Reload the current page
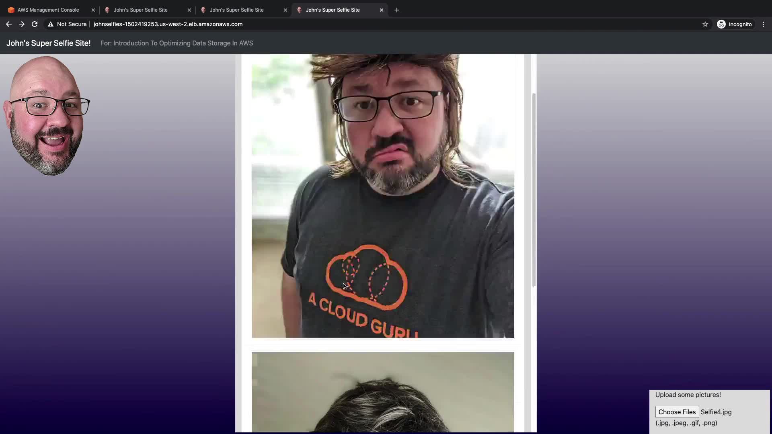This screenshot has height=434, width=772. point(35,24)
